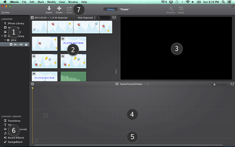Click the Enhance magic wand icon

[x=171, y=8]
